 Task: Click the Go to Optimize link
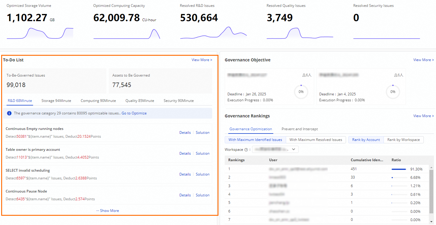(134, 113)
